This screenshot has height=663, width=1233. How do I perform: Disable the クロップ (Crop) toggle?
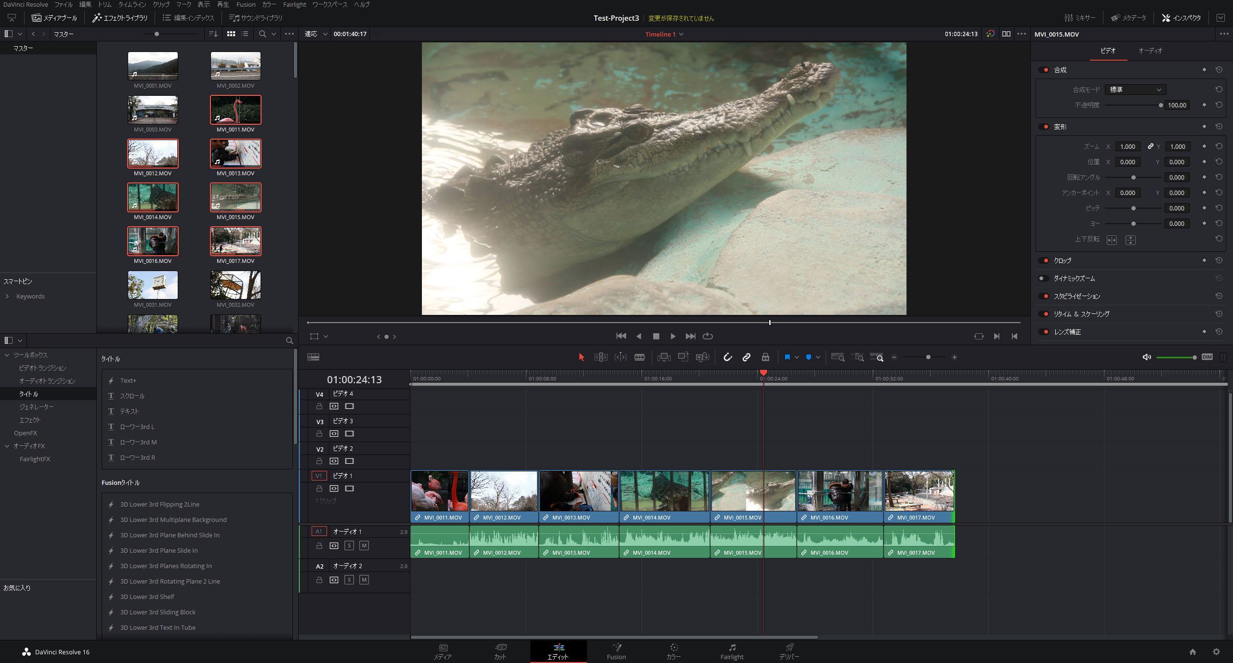(1043, 260)
